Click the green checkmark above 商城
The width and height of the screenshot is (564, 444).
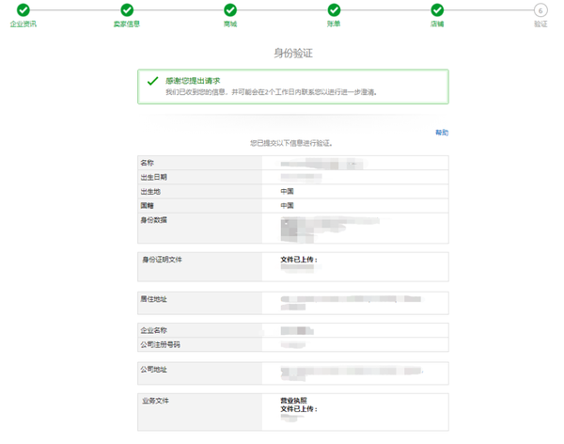click(230, 10)
